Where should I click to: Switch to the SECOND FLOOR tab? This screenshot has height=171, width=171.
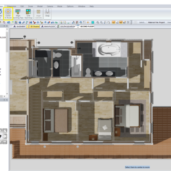point(85,26)
